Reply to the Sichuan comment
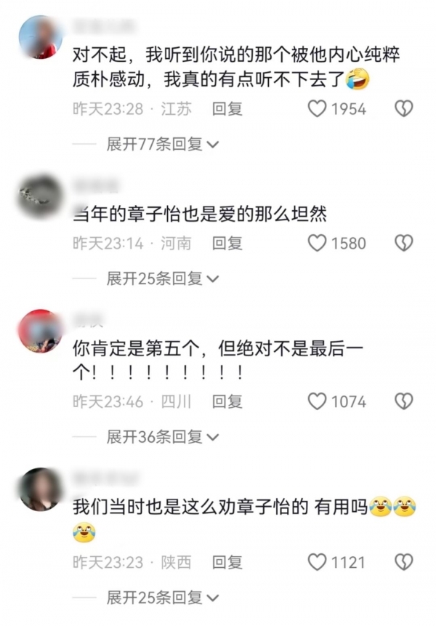This screenshot has height=626, width=436. [x=227, y=401]
